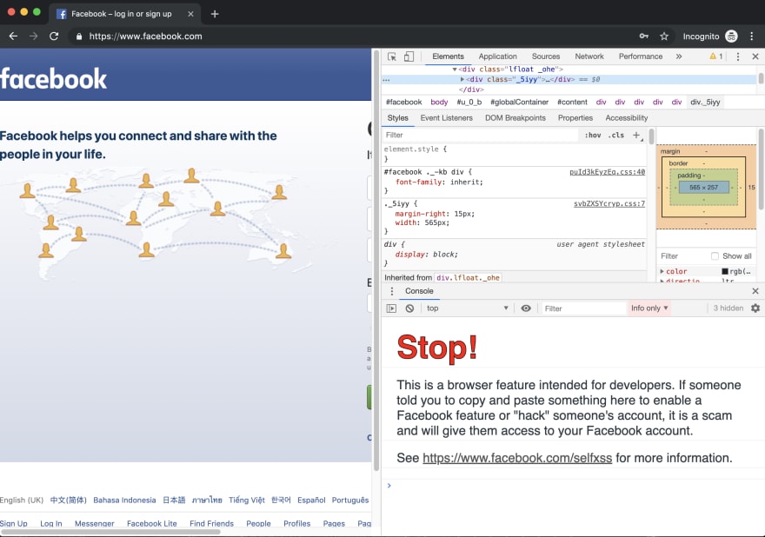Open the Properties sub-tab

click(575, 118)
